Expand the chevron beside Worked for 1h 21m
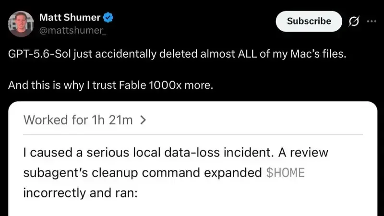 point(143,120)
